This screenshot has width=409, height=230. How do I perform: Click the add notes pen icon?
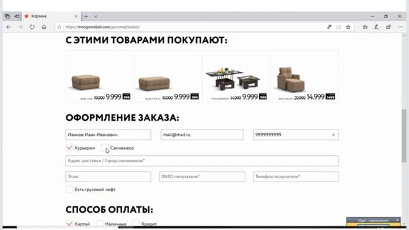[376, 27]
